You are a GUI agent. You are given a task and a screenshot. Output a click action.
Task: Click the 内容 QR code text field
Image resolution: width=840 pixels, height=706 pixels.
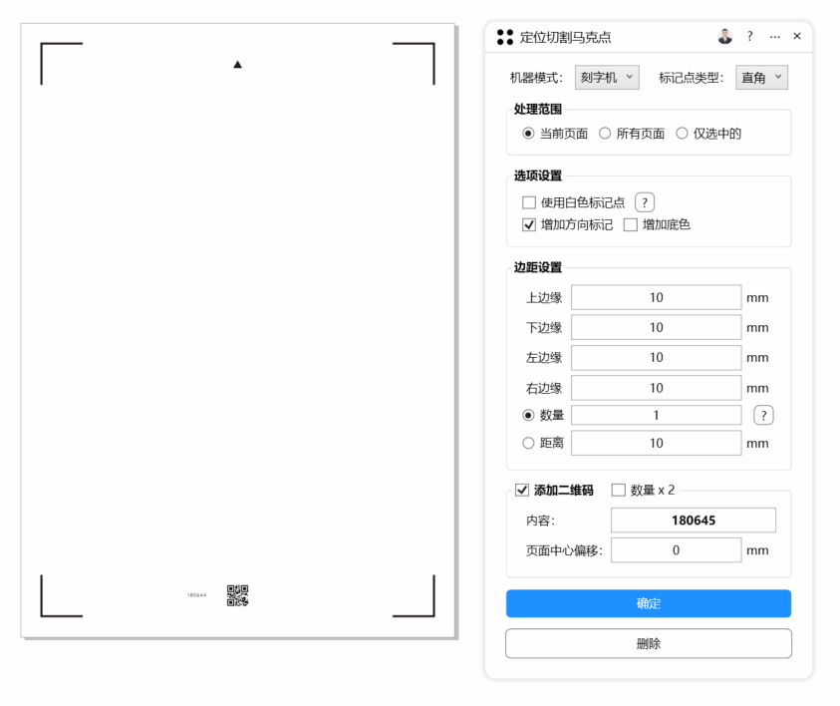coord(693,521)
